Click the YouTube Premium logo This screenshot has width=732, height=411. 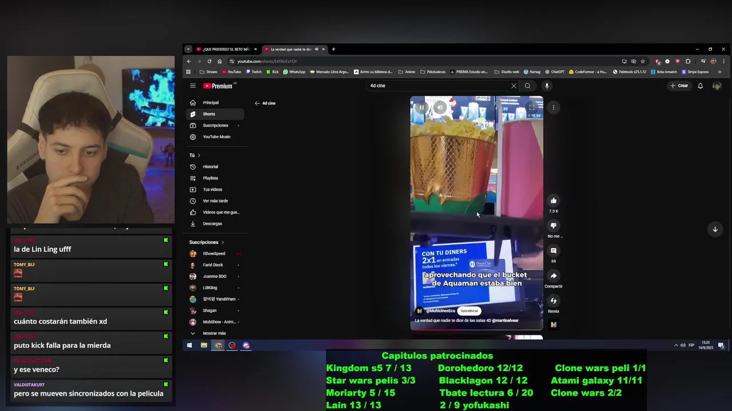[x=218, y=86]
